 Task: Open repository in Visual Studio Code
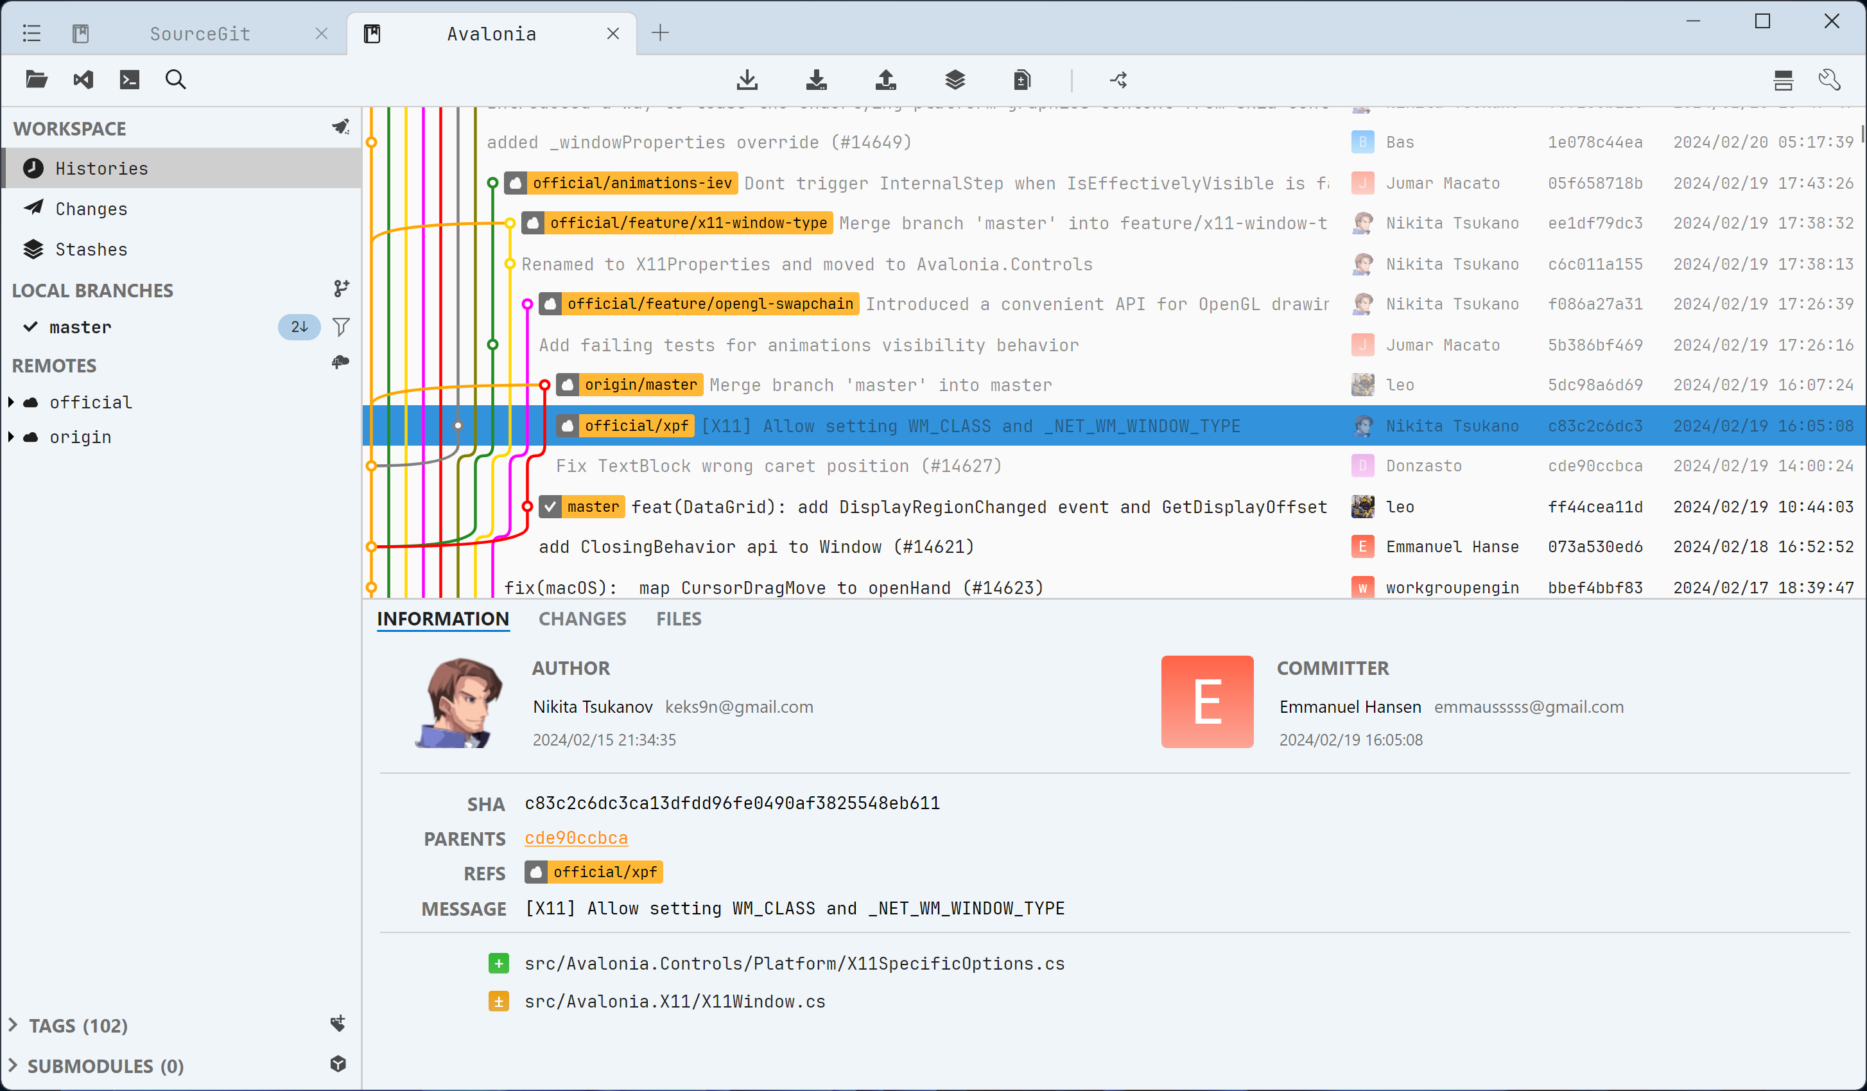(83, 80)
